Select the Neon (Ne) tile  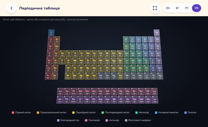pyautogui.click(x=157, y=40)
